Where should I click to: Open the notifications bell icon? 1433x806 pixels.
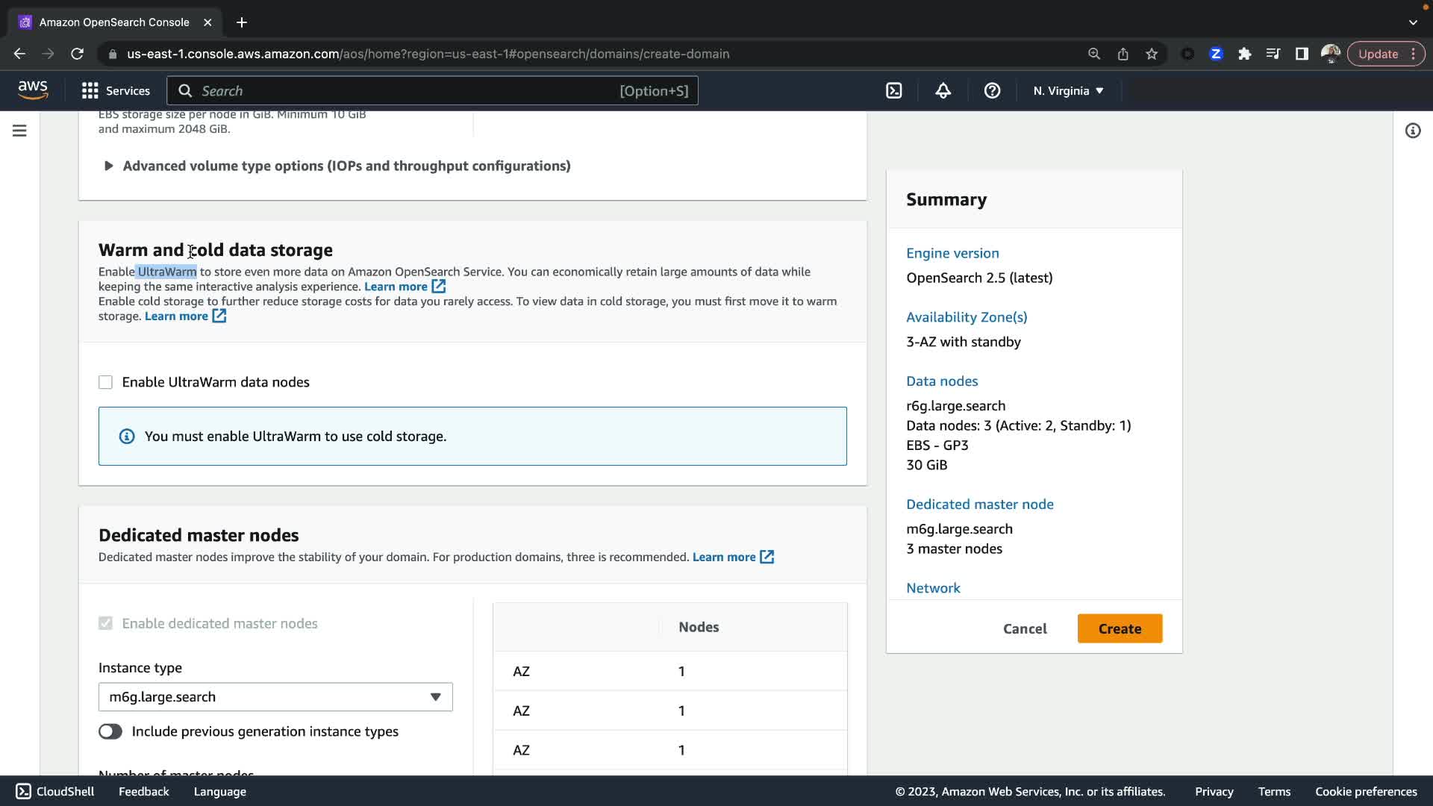(943, 91)
